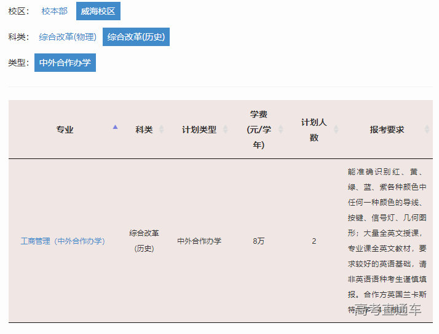Viewport: 439px width, 334px height.
Task: Click the sort arrows next to 报考要求
Action: pos(427,130)
